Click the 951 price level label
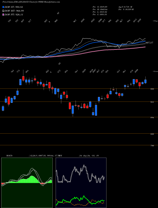This screenshot has width=158, height=208. click(x=152, y=102)
